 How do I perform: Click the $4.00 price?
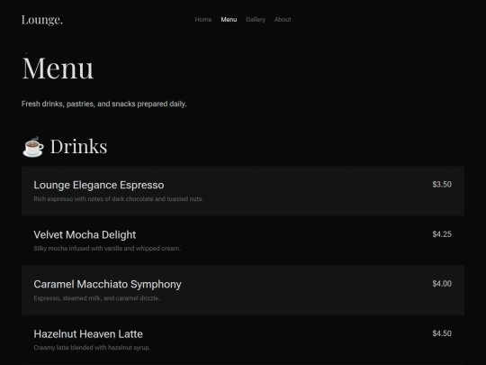[442, 284]
